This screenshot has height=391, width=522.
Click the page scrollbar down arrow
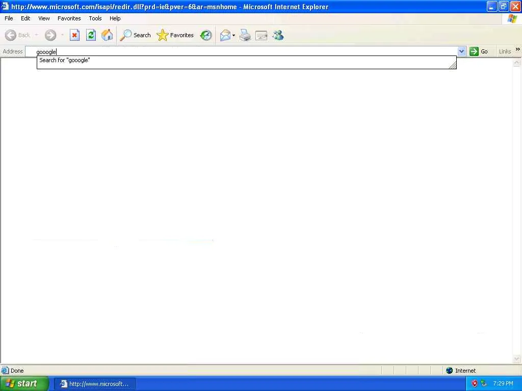coord(516,358)
